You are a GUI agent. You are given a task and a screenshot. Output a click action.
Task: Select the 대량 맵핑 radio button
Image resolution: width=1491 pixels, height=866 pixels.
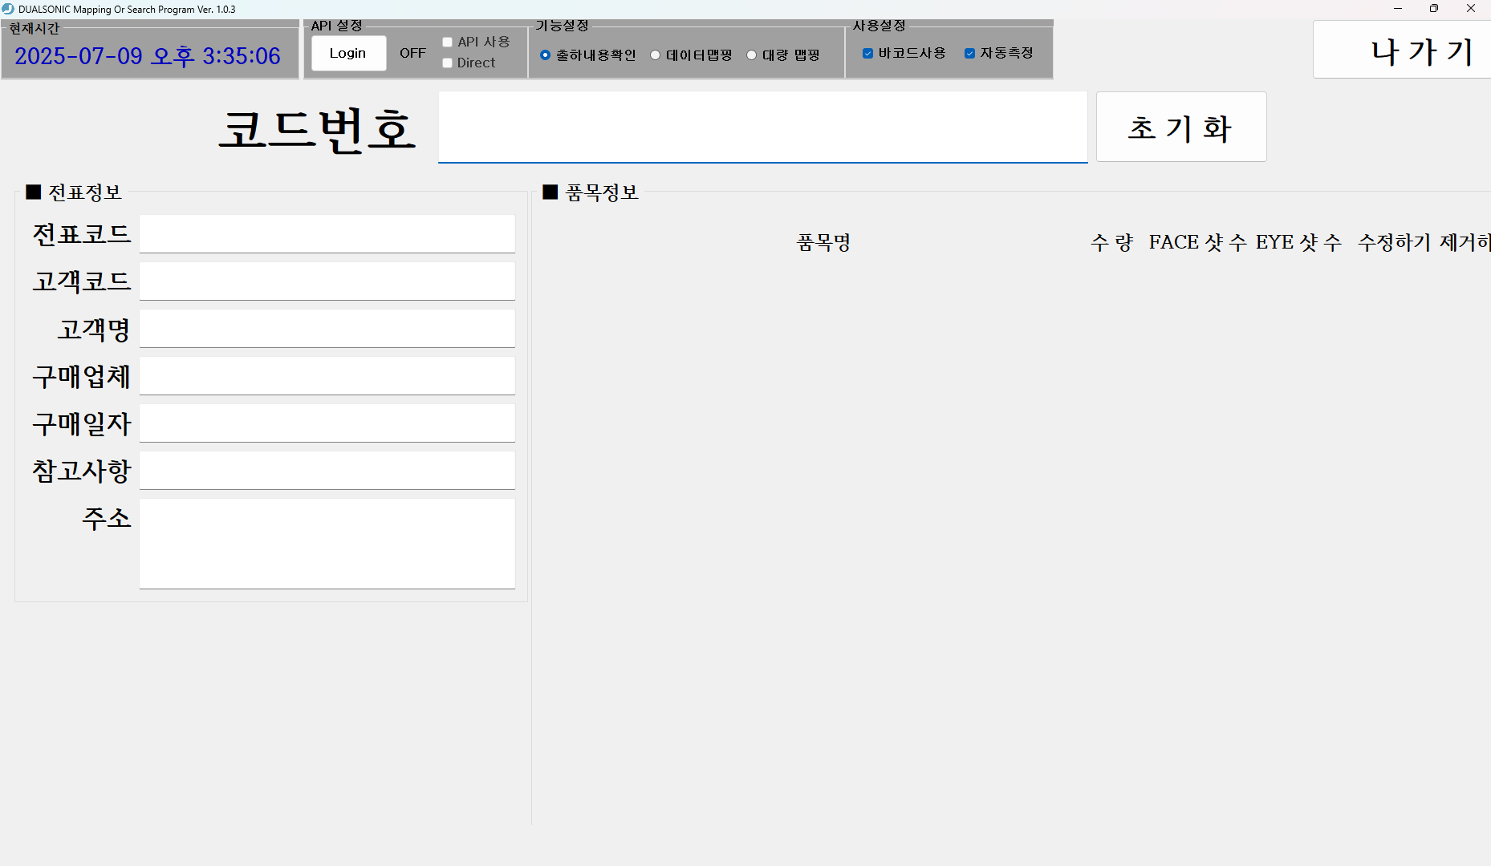click(x=751, y=55)
